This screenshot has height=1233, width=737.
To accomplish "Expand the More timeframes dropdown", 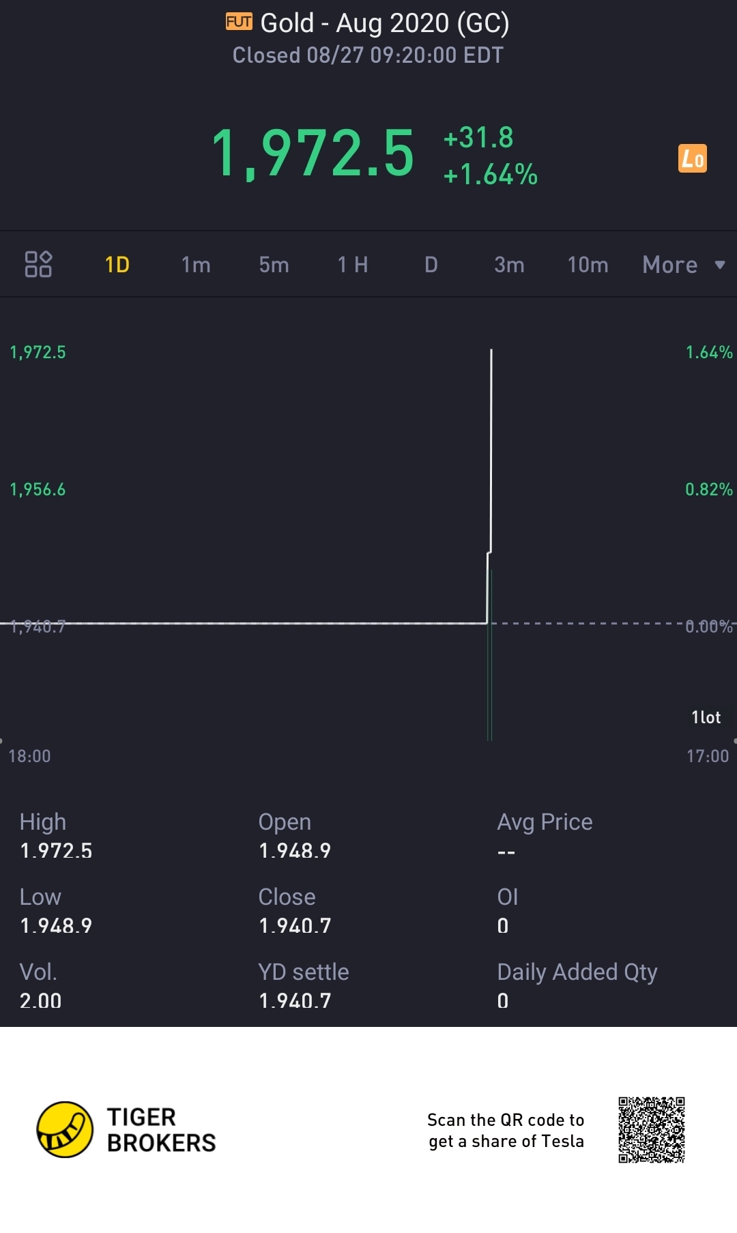I will [x=683, y=265].
